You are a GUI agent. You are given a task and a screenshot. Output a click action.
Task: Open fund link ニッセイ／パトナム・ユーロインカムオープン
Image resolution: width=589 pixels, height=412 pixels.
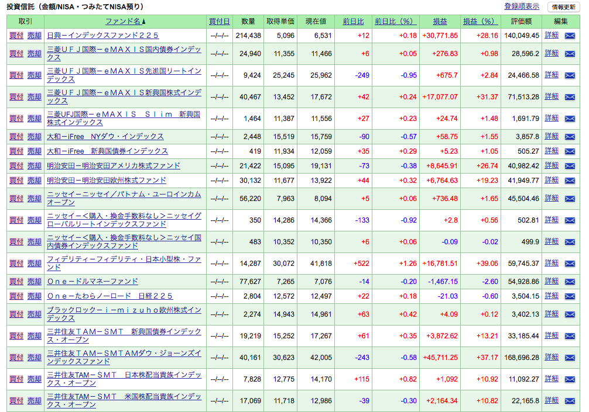124,198
